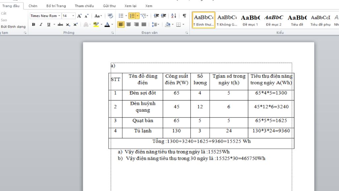Click the text effects icon
The height and width of the screenshot is (191, 339).
(x=86, y=25)
